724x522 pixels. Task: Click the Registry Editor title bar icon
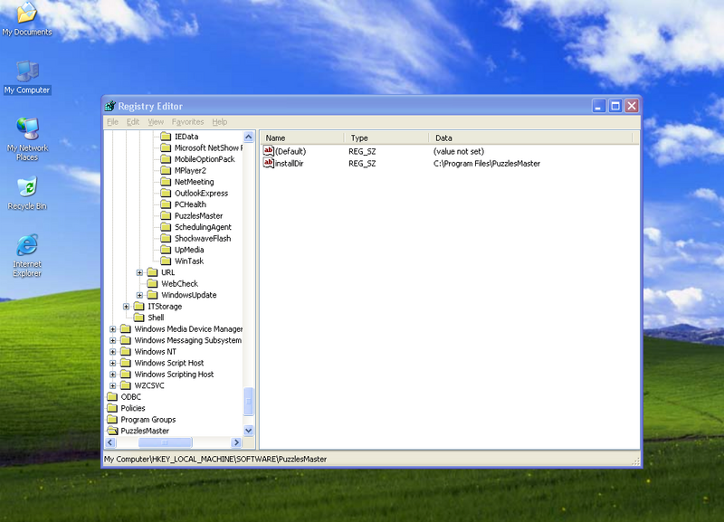(110, 106)
